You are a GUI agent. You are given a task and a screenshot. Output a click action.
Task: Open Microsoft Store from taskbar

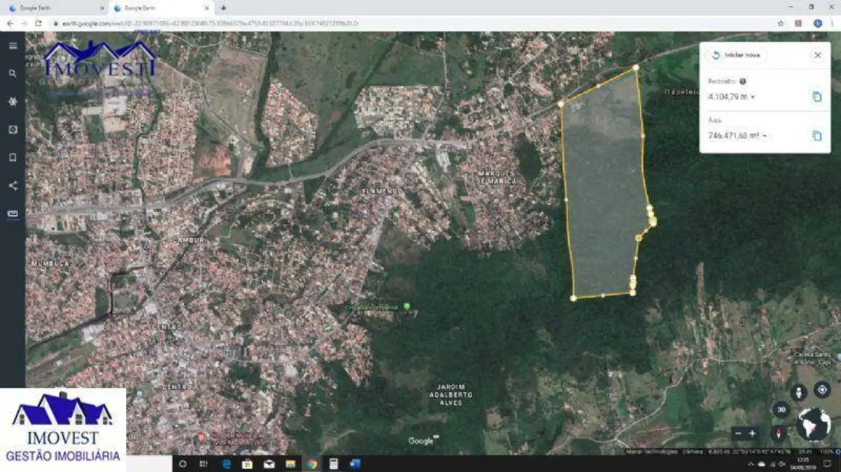247,464
